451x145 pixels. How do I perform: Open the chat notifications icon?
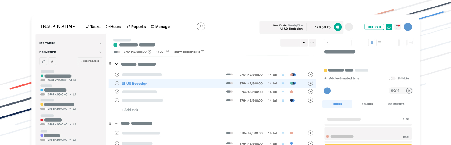click(x=398, y=27)
